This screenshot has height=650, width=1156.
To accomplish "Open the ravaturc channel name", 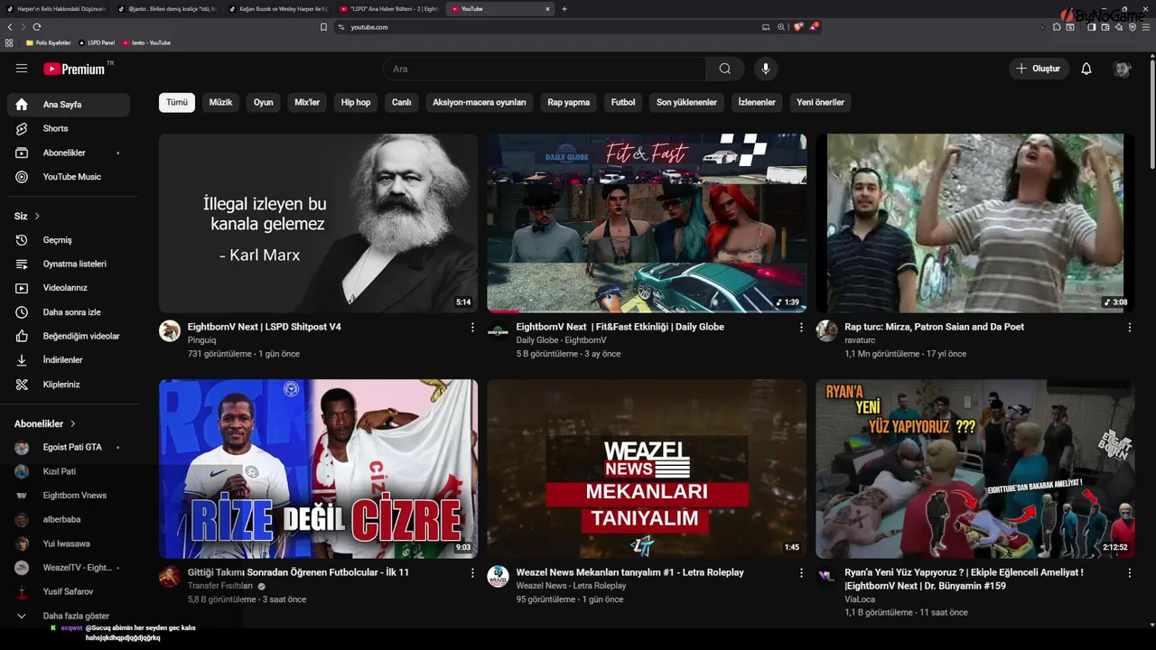I will [x=860, y=340].
